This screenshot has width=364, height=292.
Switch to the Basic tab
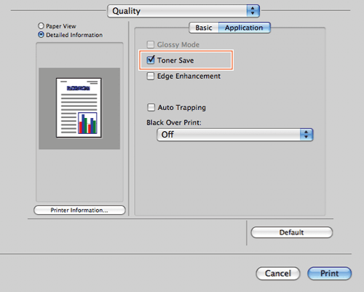click(x=204, y=28)
